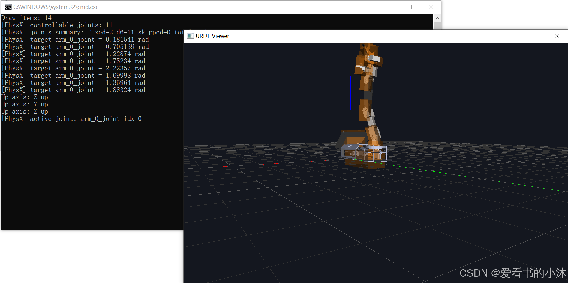
Task: Click the line with target 1.69998 rad
Action: click(73, 76)
